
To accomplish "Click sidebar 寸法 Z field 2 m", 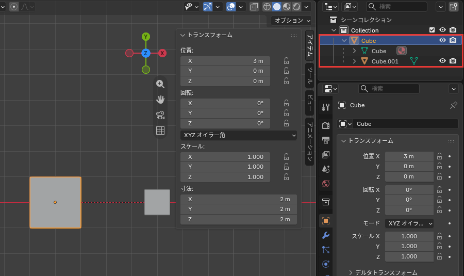I will coord(239,219).
